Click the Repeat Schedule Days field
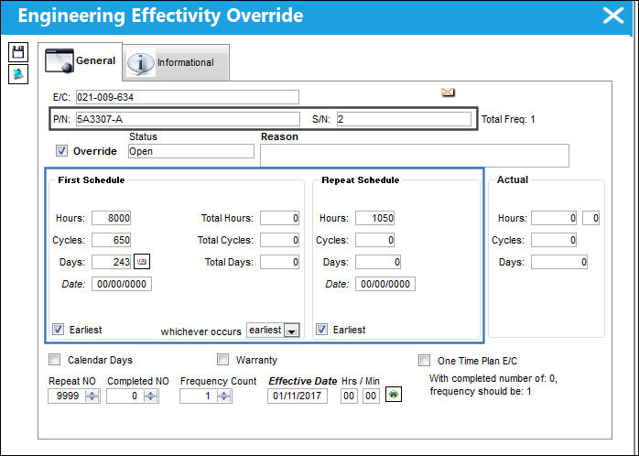 [378, 262]
